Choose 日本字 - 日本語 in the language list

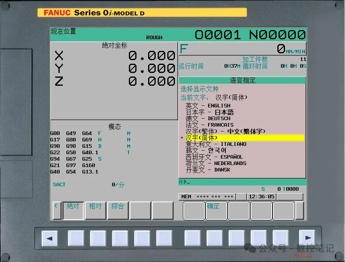210,112
